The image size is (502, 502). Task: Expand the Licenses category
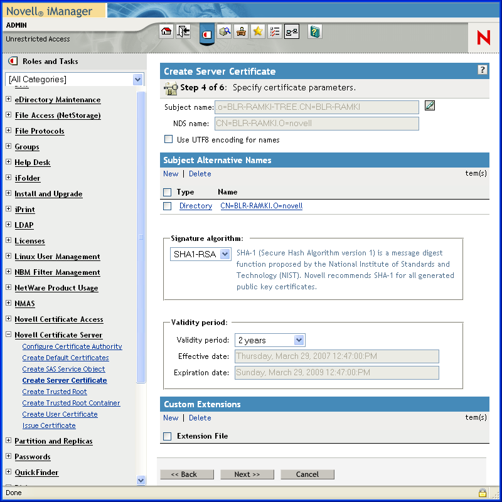(9, 240)
